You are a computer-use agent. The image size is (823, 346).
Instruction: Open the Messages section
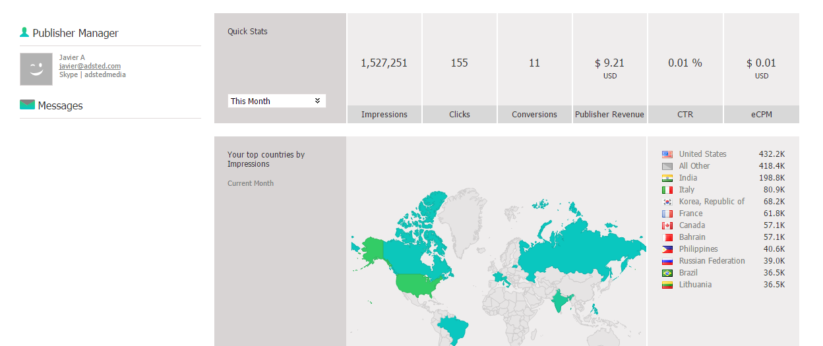click(60, 105)
